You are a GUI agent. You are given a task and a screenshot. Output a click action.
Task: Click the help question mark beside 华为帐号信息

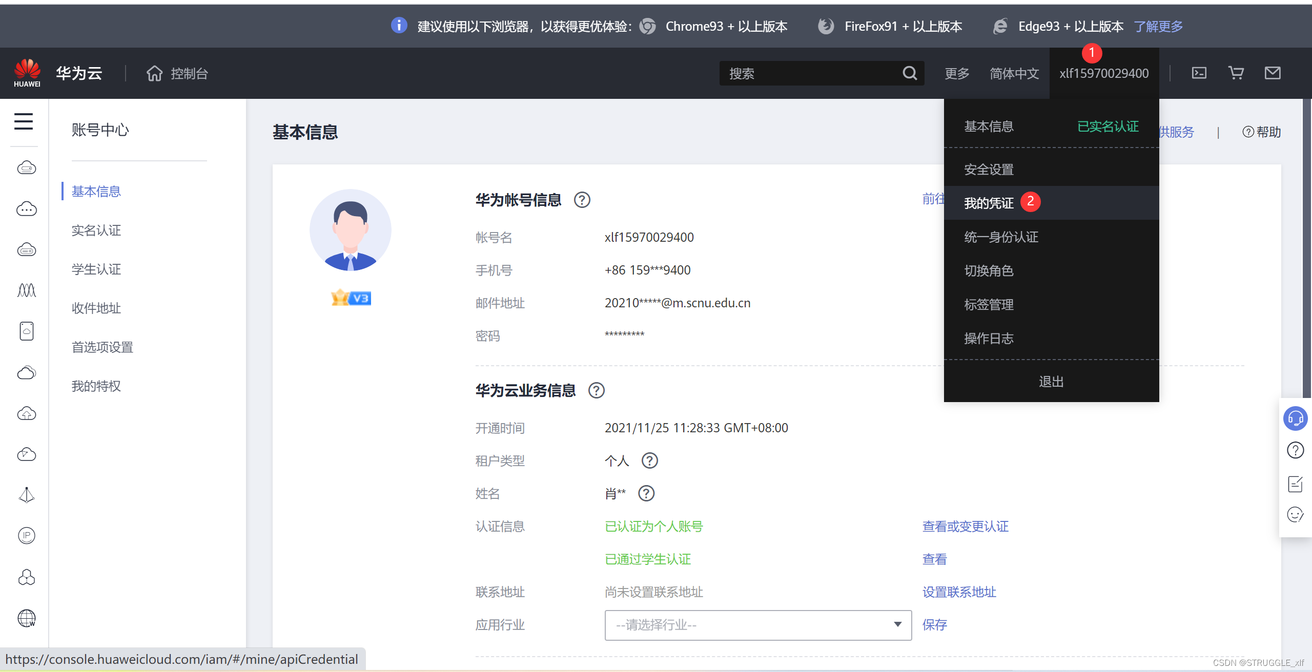pyautogui.click(x=582, y=200)
